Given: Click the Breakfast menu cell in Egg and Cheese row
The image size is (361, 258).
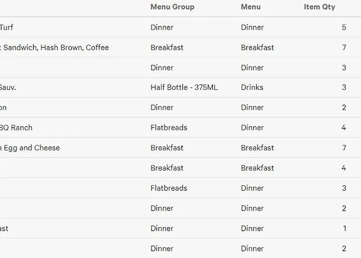Looking at the screenshot, I should coord(257,148).
